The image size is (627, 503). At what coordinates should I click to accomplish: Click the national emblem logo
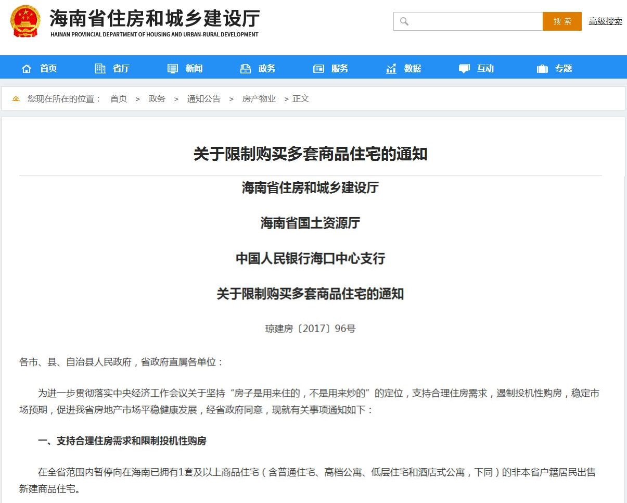point(25,21)
